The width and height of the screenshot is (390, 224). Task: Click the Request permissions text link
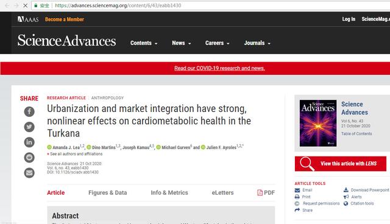click(x=321, y=203)
